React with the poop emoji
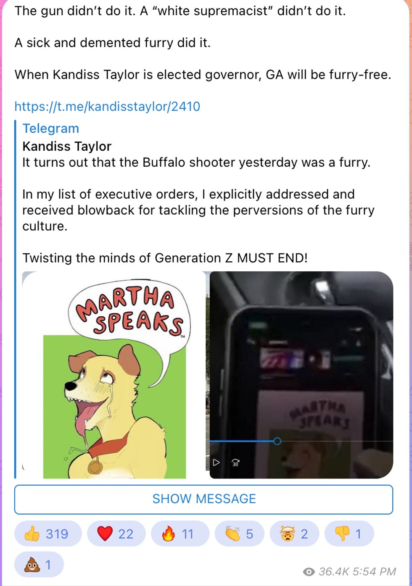Screen dimensions: 412x586 click(39, 565)
